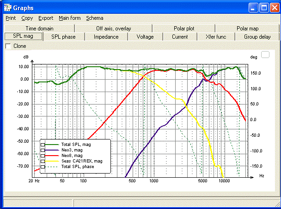
Task: Open the Schema menu
Action: [95, 18]
